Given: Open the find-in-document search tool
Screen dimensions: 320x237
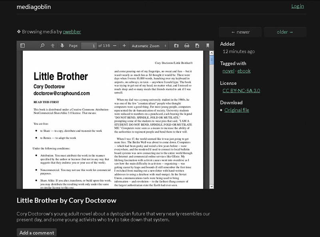Looking at the screenshot, I should (x=42, y=46).
